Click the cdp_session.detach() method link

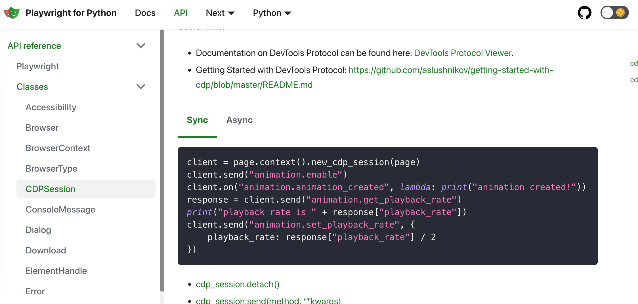[x=238, y=284]
